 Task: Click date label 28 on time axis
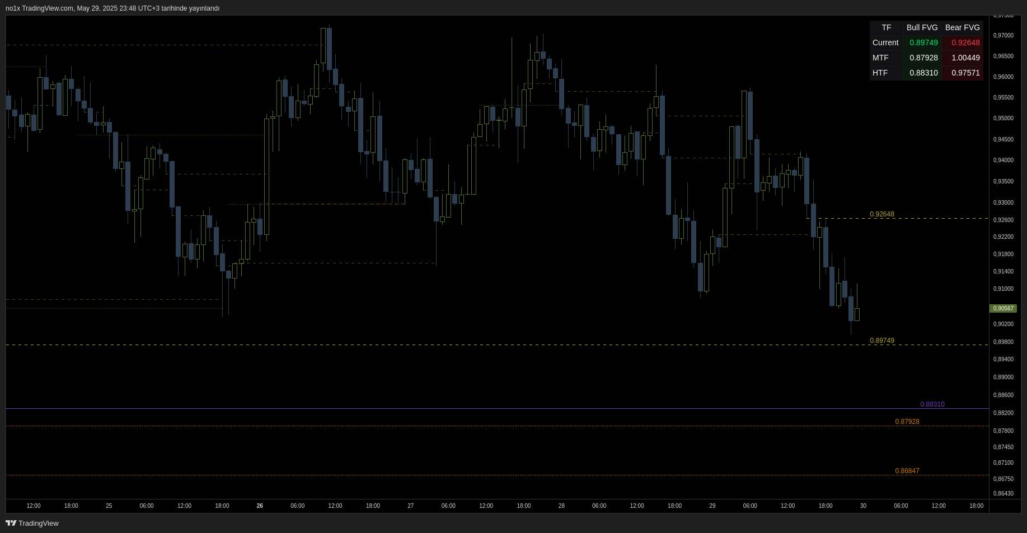click(561, 506)
